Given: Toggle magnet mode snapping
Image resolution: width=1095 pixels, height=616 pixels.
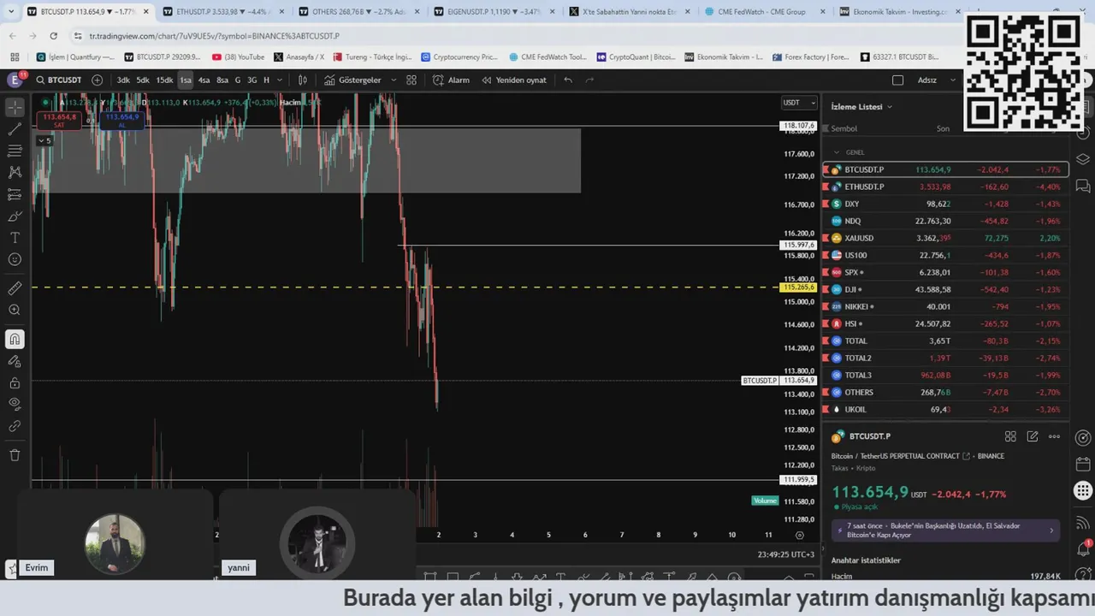Looking at the screenshot, I should click(x=15, y=340).
